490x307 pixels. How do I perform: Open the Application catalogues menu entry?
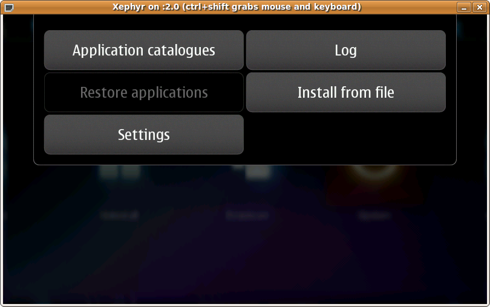[x=144, y=50]
